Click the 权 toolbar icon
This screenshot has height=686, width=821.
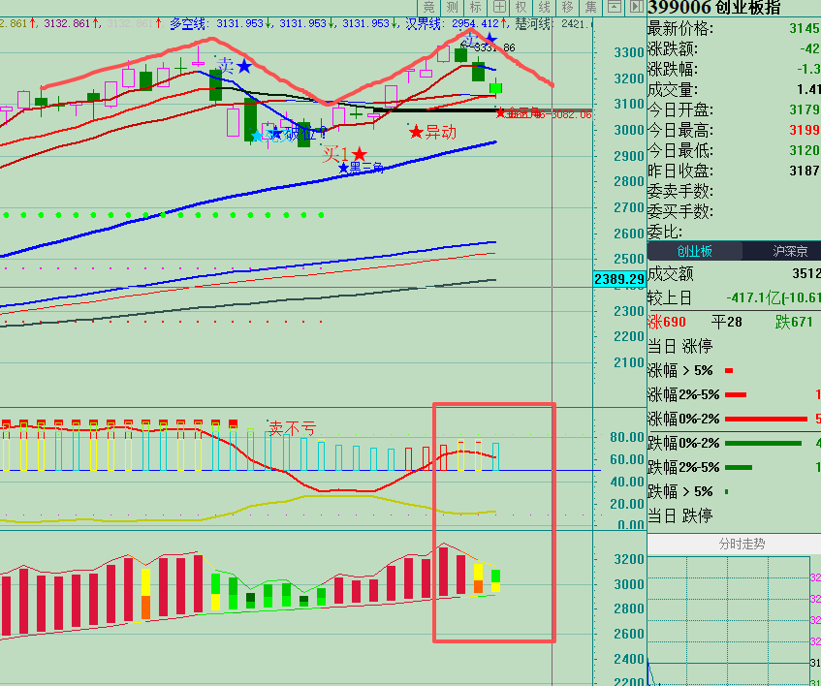(x=521, y=8)
